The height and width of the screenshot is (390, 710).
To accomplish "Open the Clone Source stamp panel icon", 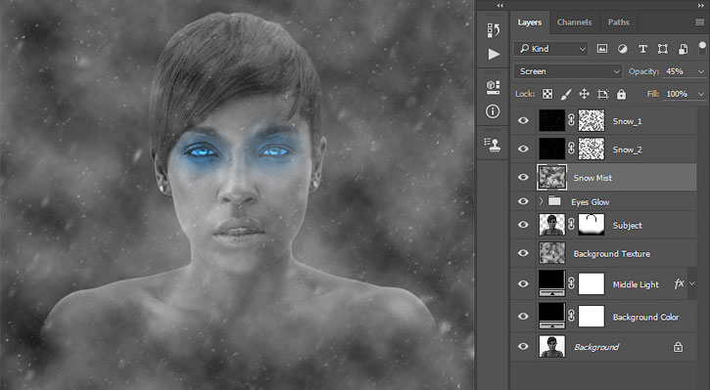I will (493, 144).
